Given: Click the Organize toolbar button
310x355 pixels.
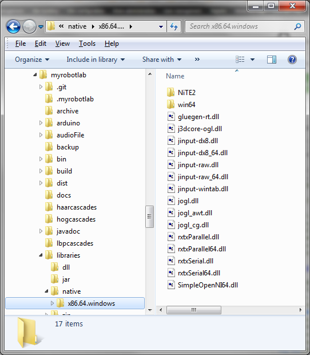Looking at the screenshot, I should click(32, 60).
